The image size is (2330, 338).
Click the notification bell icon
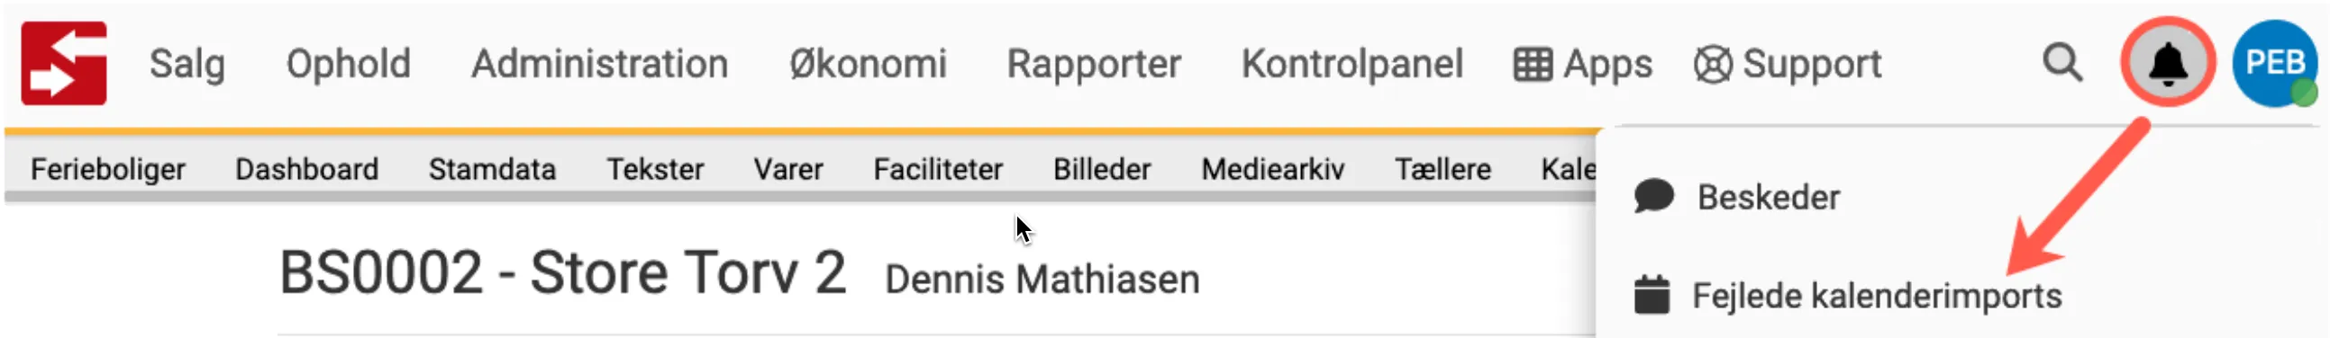2168,63
